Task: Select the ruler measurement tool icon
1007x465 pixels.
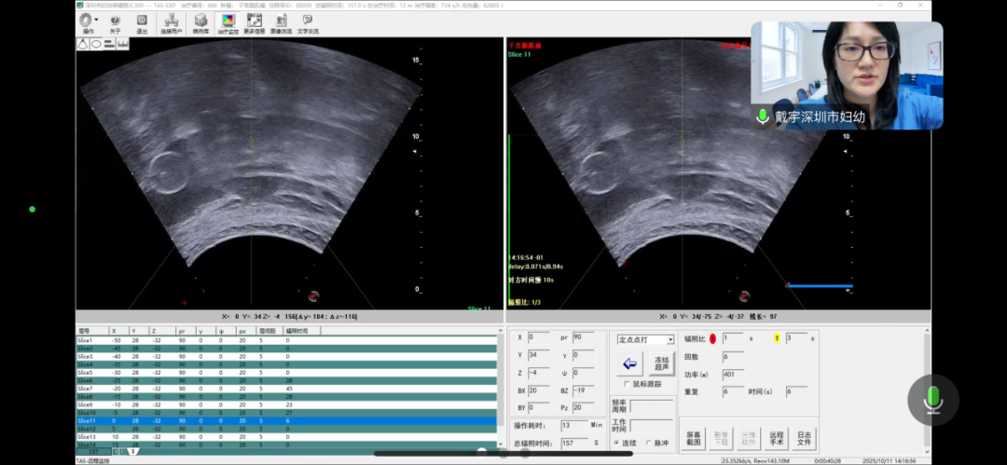Action: click(123, 44)
